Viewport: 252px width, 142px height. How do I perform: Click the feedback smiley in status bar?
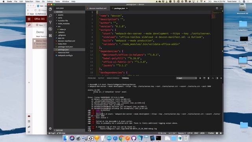217,133
